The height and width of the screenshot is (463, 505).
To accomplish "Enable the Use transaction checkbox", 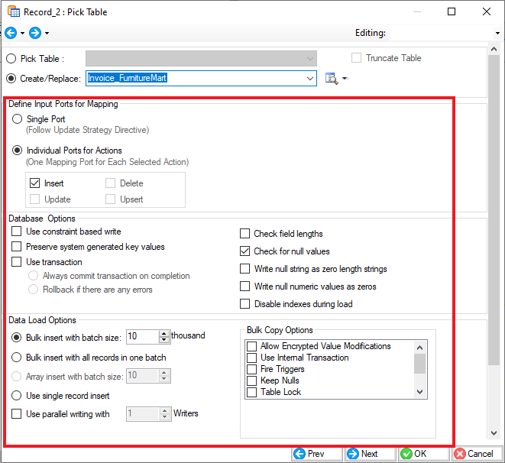I will [x=17, y=262].
